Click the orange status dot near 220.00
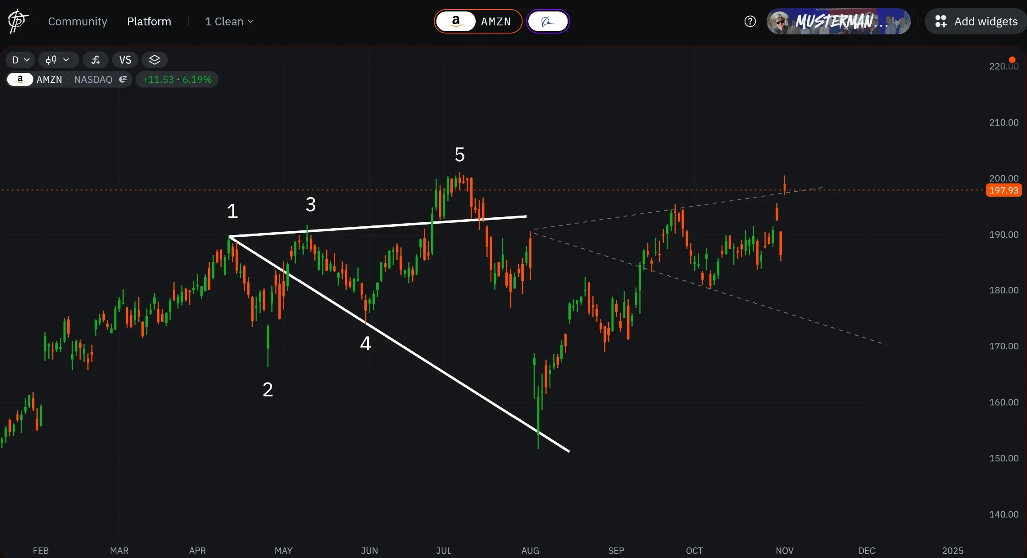The image size is (1027, 558). (x=1012, y=59)
